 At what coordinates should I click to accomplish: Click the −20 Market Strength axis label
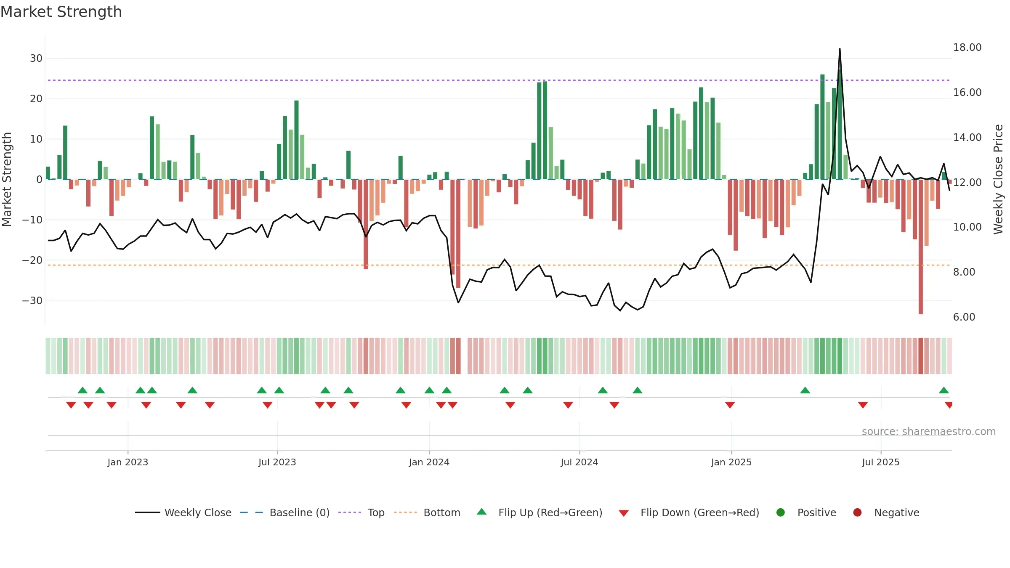pos(32,260)
